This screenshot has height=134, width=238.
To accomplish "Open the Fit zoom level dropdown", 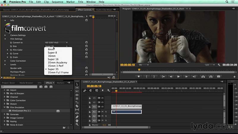I will (144, 65).
